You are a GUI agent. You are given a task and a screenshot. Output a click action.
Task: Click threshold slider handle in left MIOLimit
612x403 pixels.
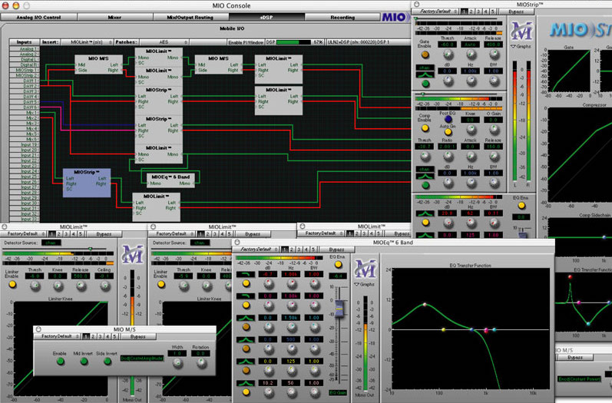click(90, 249)
